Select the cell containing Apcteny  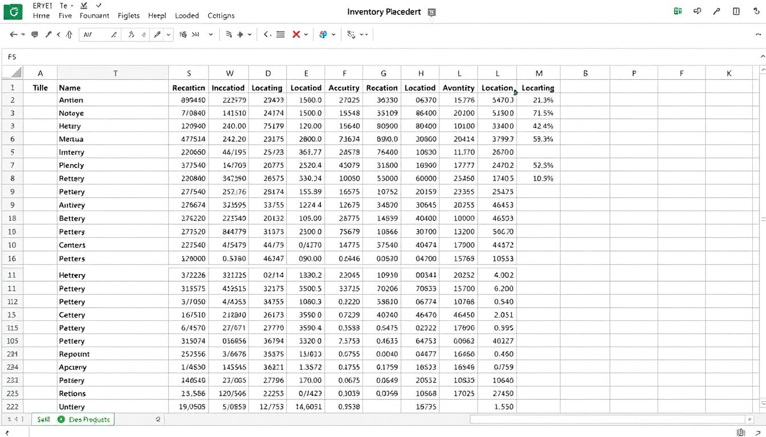coord(113,367)
